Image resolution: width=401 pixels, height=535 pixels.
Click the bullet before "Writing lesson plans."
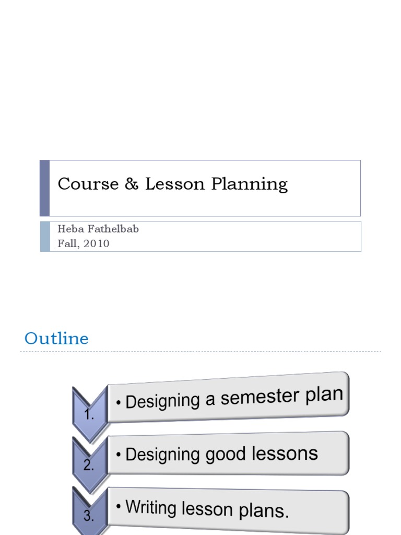[119, 506]
